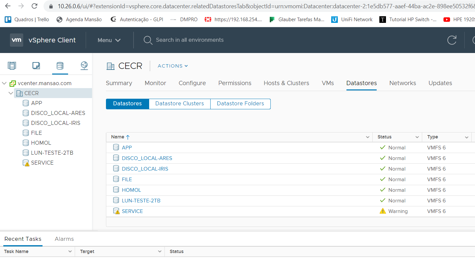The image size is (475, 262).
Task: Open the Autenticação - GLPI bookmark
Action: point(137,20)
